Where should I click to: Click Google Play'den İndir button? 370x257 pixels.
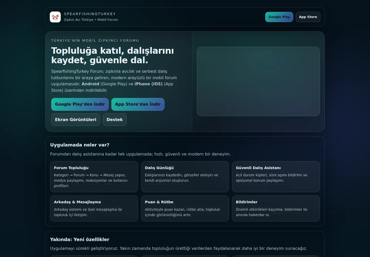80,104
